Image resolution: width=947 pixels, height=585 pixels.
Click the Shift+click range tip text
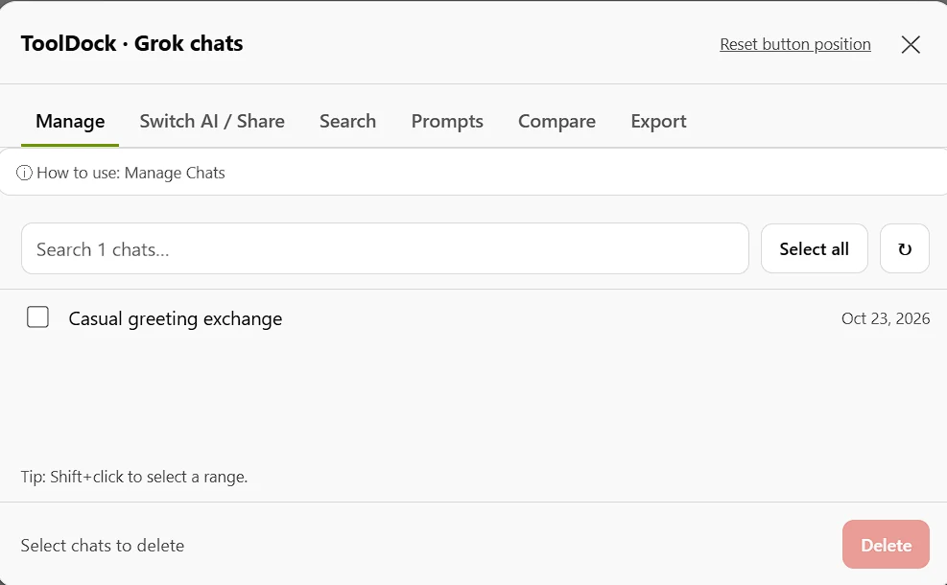pos(134,477)
